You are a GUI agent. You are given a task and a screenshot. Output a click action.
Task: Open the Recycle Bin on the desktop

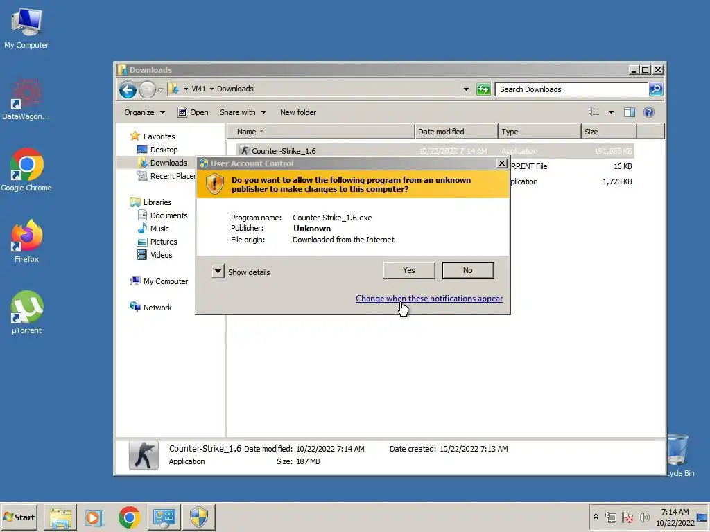679,455
